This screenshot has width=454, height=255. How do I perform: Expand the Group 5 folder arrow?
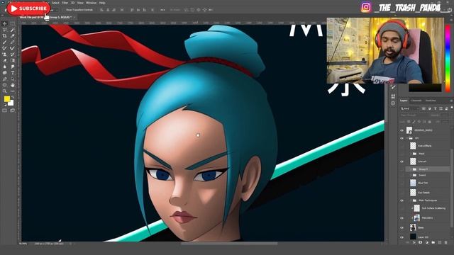tap(411, 169)
